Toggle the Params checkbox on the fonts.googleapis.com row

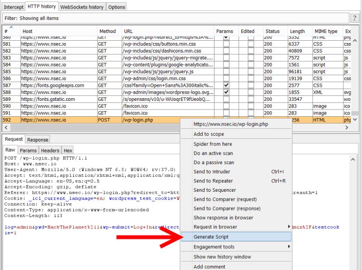(x=225, y=85)
